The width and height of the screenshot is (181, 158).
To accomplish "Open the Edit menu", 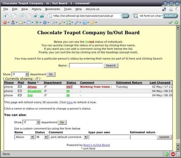I will pyautogui.click(x=15, y=9).
